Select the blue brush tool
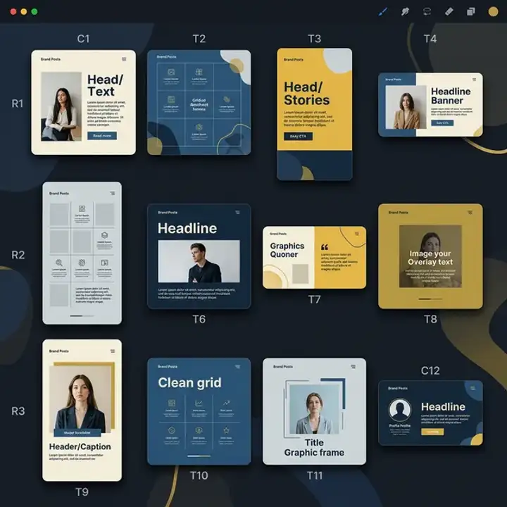Screen dimensions: 507x507 (x=383, y=12)
